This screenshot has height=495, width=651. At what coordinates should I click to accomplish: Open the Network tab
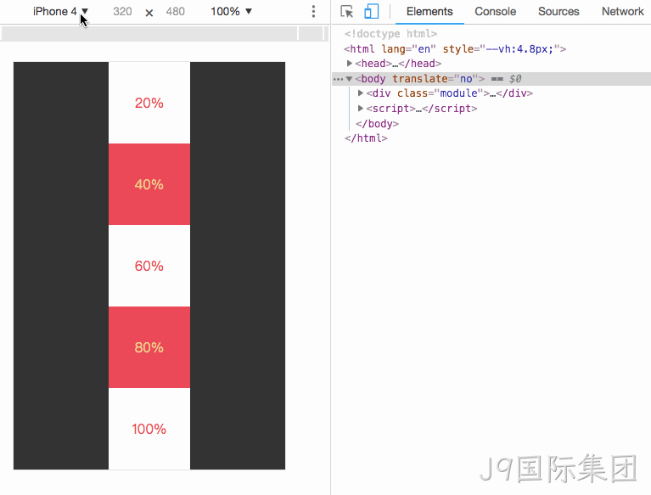(622, 11)
